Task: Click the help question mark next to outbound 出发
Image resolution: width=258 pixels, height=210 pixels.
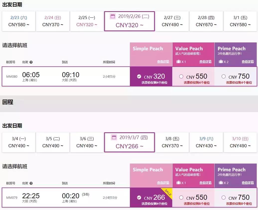Action: tap(31, 62)
